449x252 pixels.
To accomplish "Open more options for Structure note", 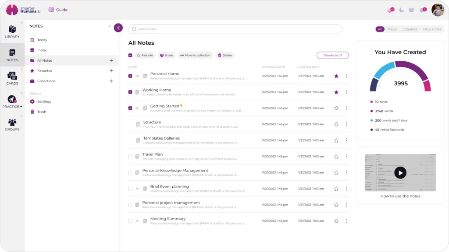I will coord(346,124).
